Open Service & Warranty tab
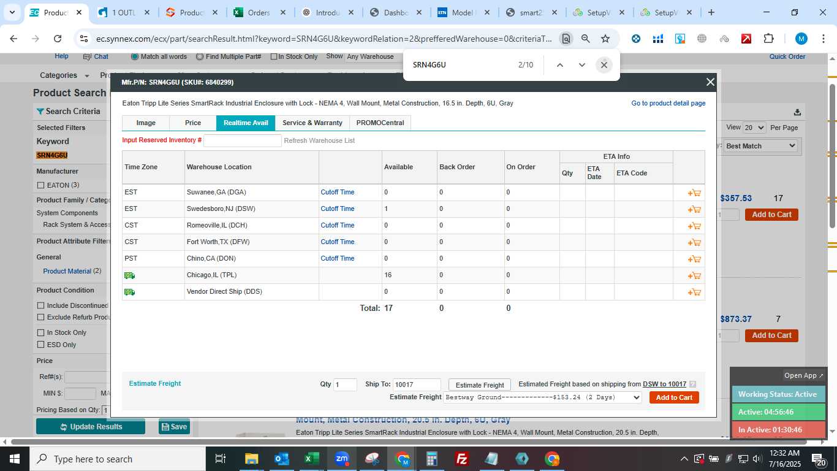The height and width of the screenshot is (471, 837). [312, 123]
